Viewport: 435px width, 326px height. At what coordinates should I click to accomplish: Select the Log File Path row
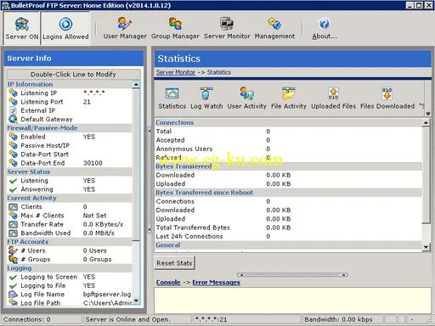click(x=70, y=303)
